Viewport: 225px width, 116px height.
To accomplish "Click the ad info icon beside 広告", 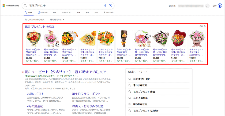I will pyautogui.click(x=205, y=26).
